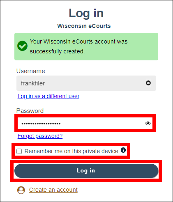The width and height of the screenshot is (173, 202).
Task: Click the Username field label
Action: 31,71
